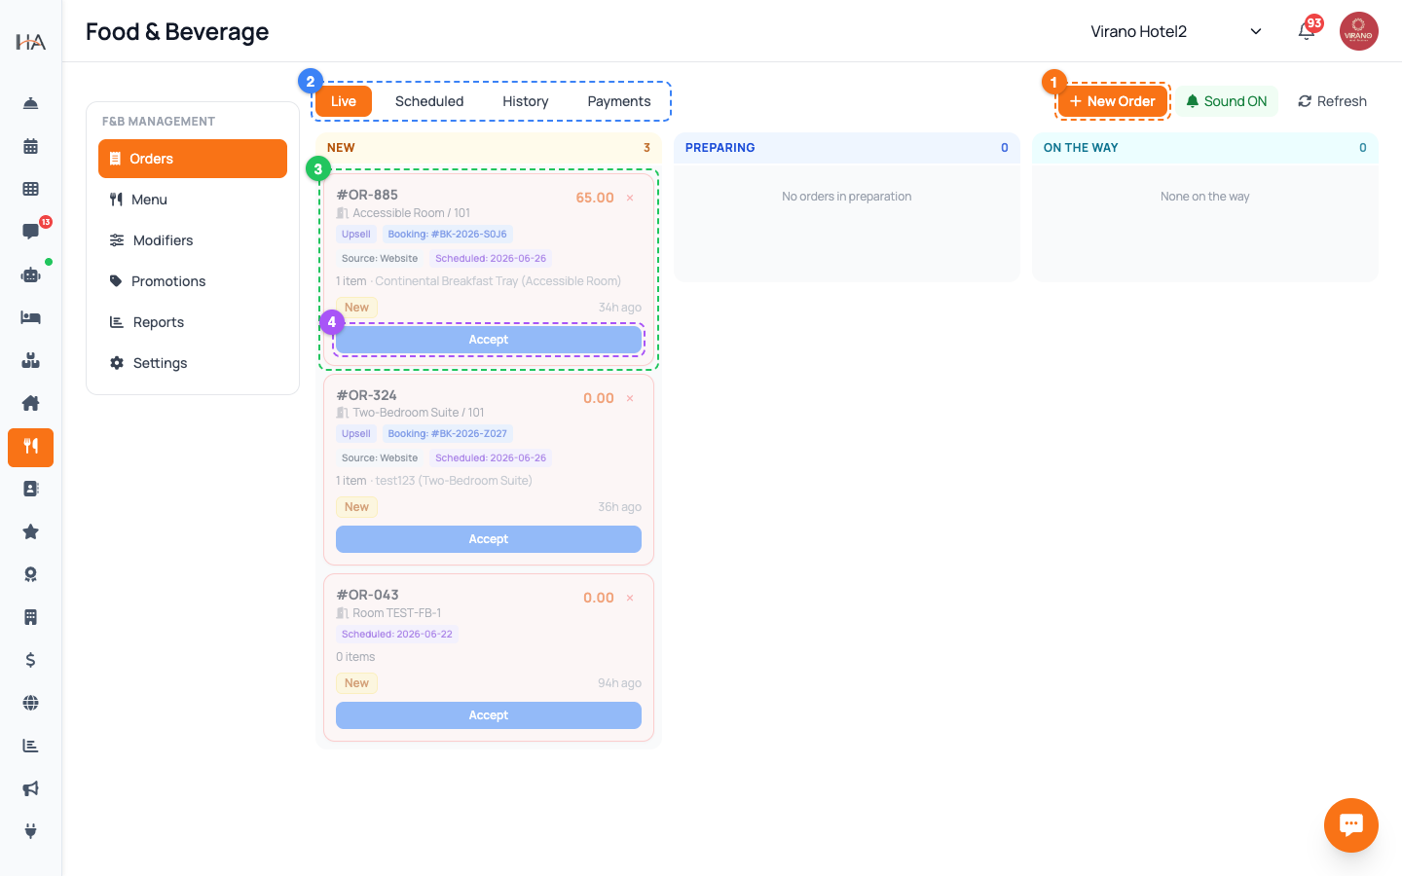The height and width of the screenshot is (876, 1402).
Task: Click Continental Breakfast Tray item text
Action: tap(498, 281)
